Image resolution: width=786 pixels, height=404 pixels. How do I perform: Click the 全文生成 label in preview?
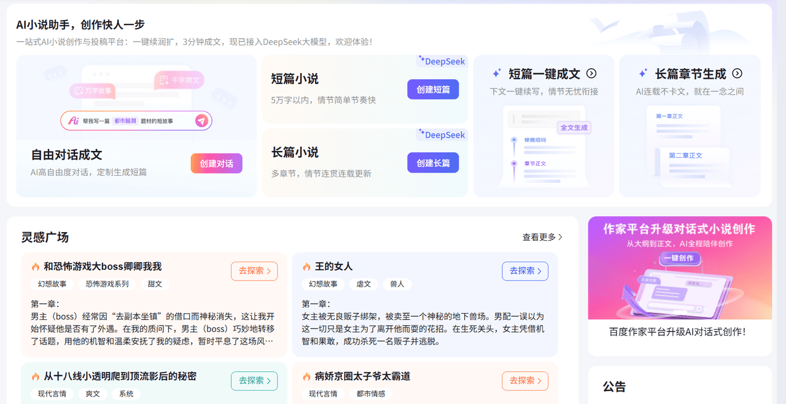pyautogui.click(x=574, y=128)
